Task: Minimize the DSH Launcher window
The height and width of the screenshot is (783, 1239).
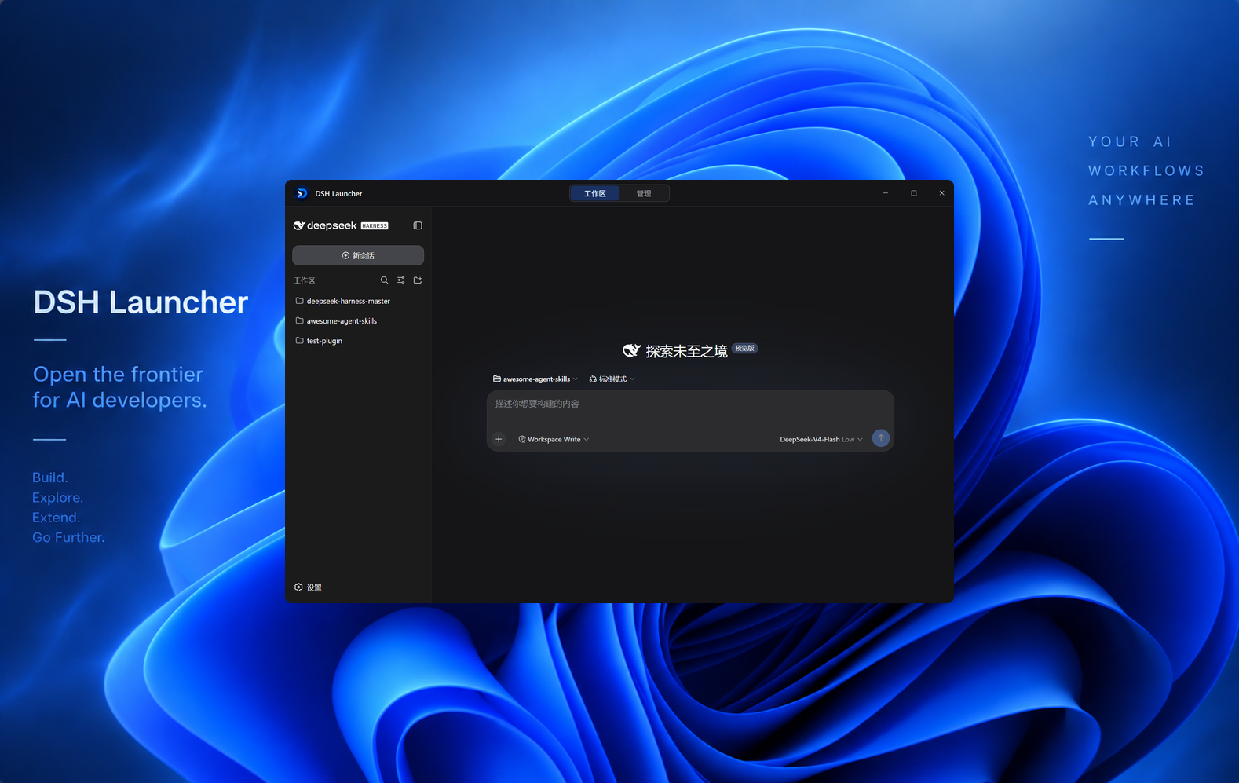Action: click(x=886, y=193)
